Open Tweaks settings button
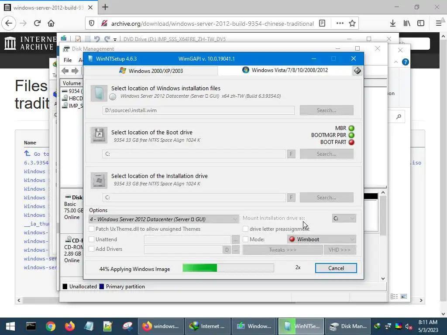The width and height of the screenshot is (447, 335). pyautogui.click(x=282, y=250)
